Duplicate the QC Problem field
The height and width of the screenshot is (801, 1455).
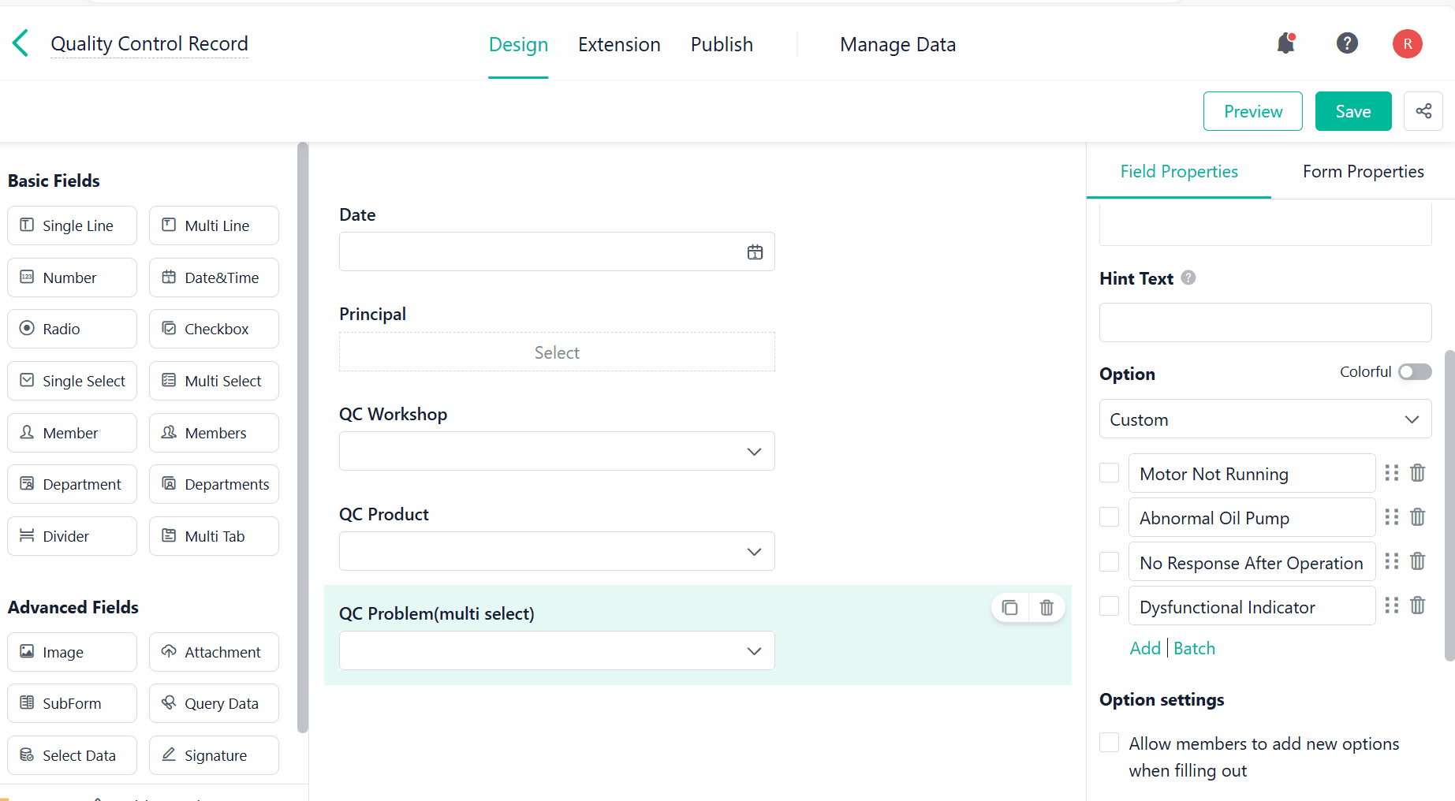pos(1009,608)
